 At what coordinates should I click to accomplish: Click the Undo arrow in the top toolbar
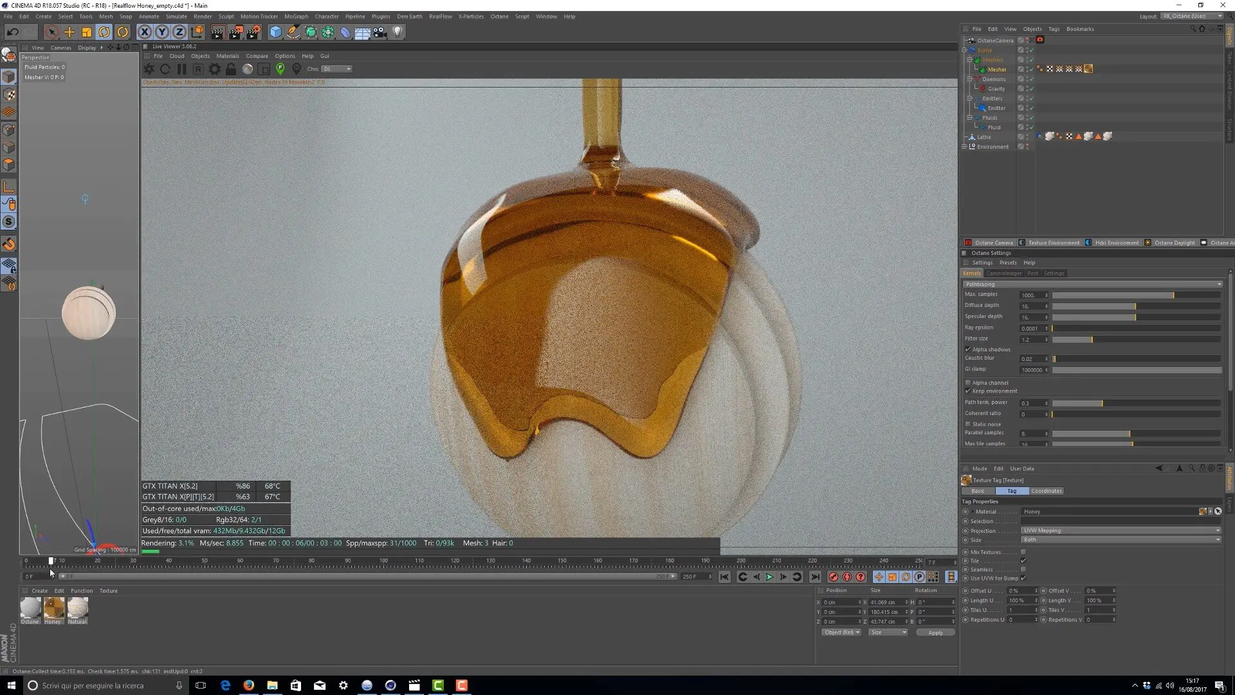coord(12,32)
